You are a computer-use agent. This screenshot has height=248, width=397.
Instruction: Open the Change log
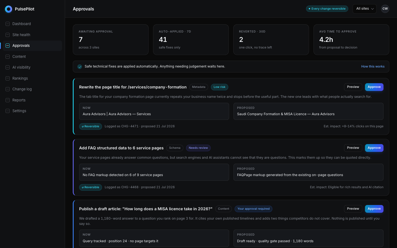(33, 89)
